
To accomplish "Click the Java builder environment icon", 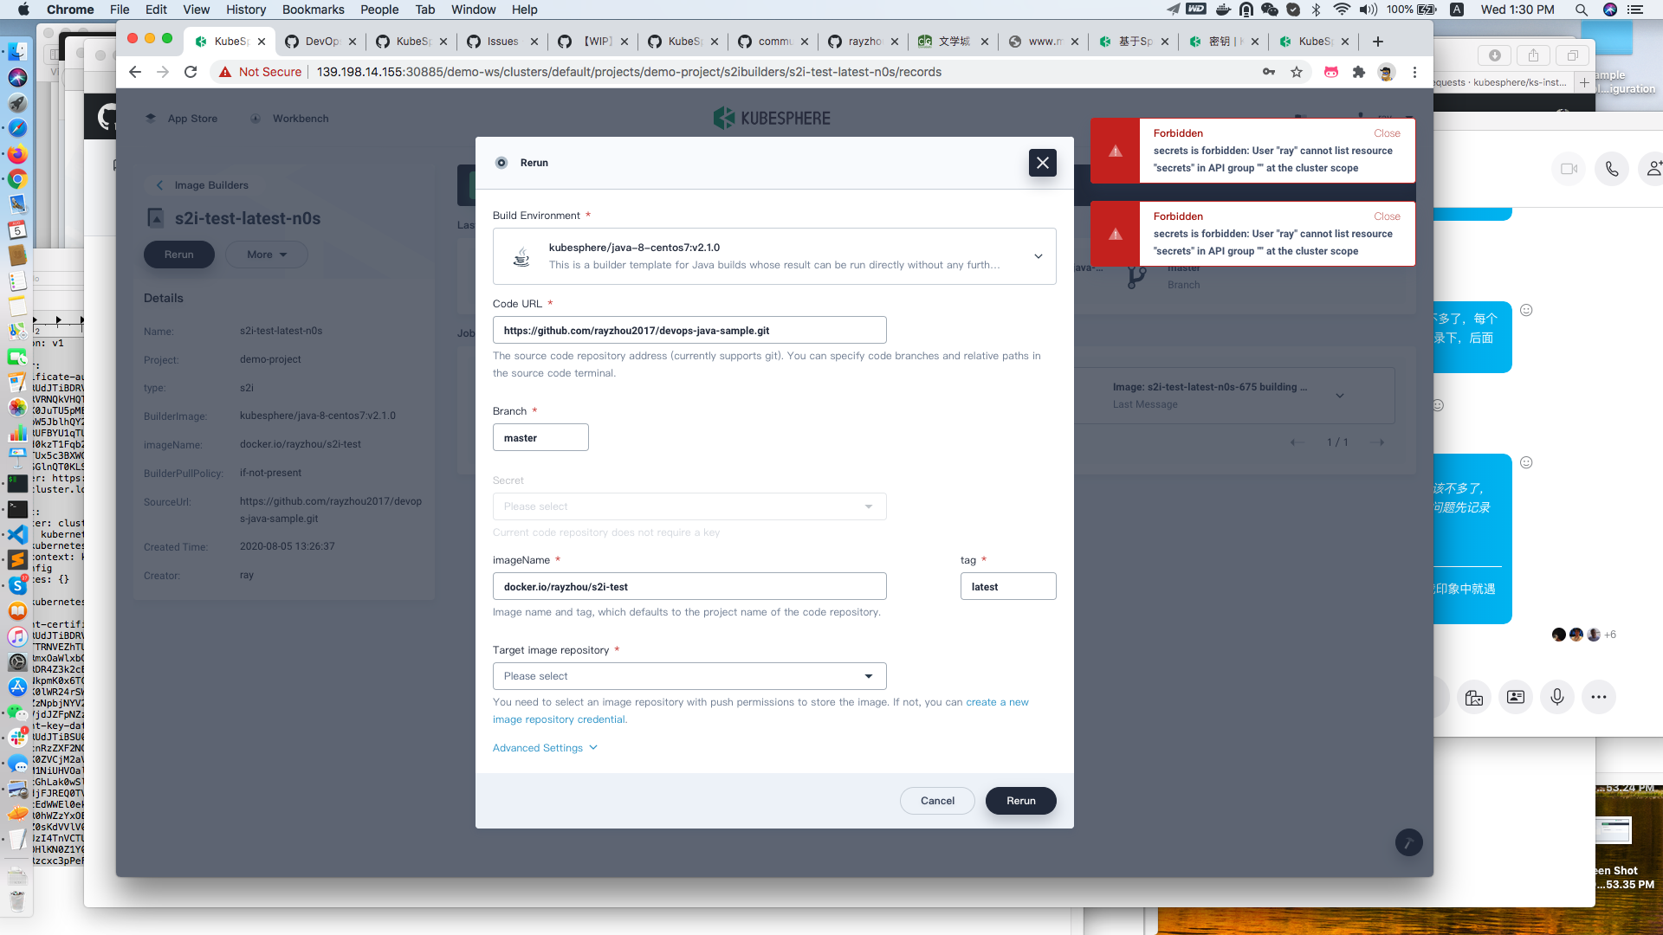I will [521, 256].
